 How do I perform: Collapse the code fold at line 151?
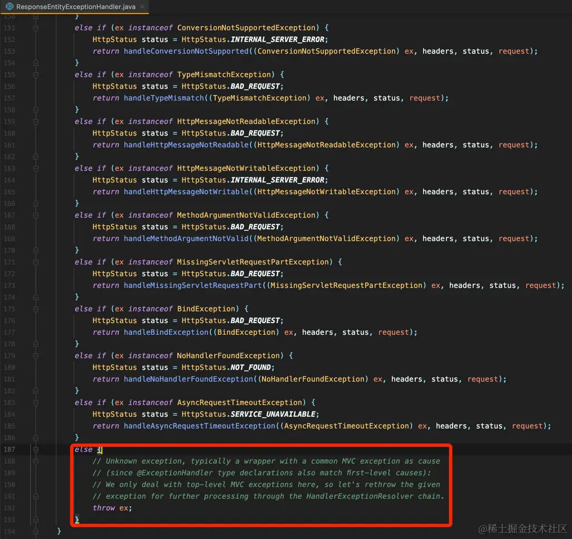pyautogui.click(x=35, y=27)
